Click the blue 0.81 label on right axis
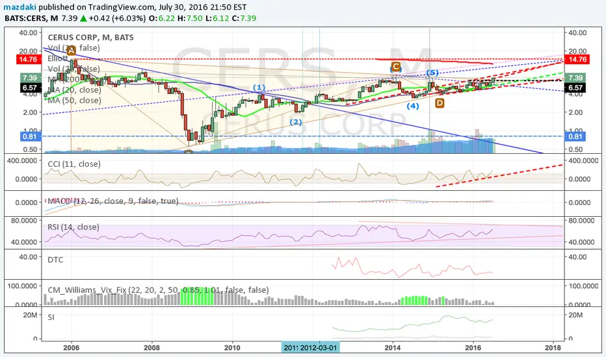 (x=575, y=136)
